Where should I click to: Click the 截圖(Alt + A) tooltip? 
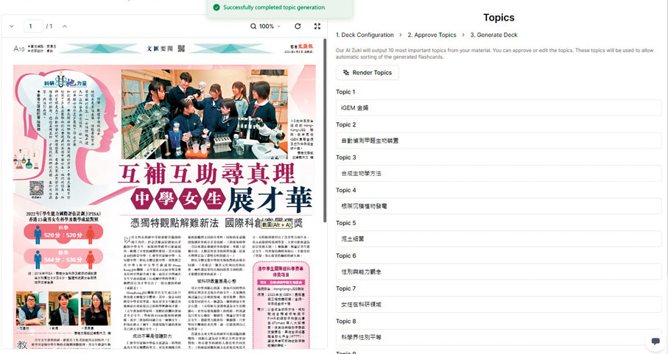276,224
